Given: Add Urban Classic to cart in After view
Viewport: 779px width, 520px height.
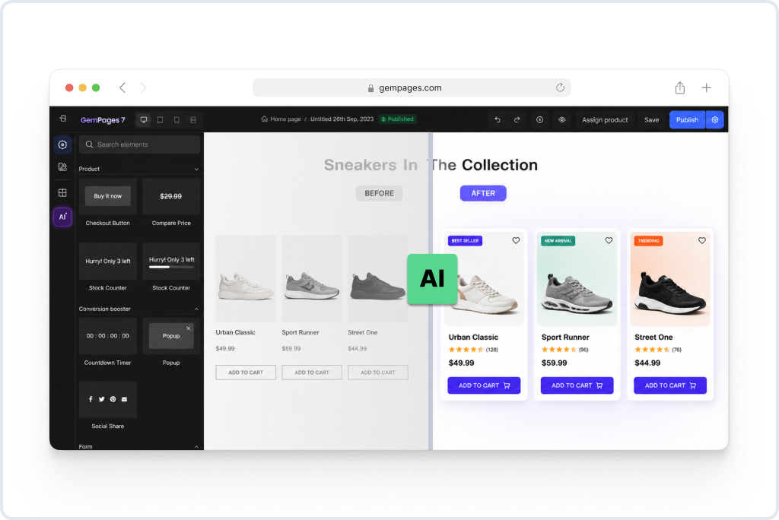Looking at the screenshot, I should (x=484, y=385).
